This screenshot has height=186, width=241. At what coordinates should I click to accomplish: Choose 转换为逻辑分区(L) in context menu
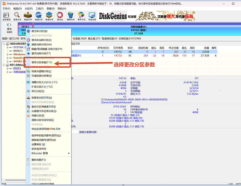pyautogui.click(x=48, y=71)
